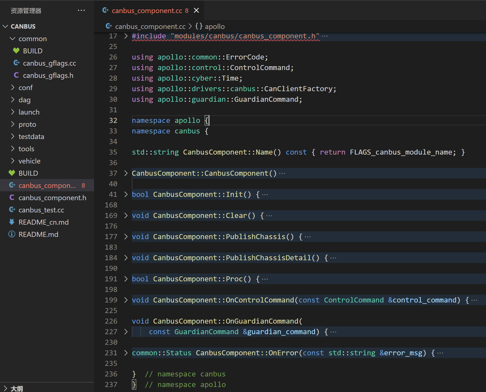This screenshot has width=486, height=392.
Task: Close the canbus_component.cc editor tab
Action: click(x=196, y=11)
